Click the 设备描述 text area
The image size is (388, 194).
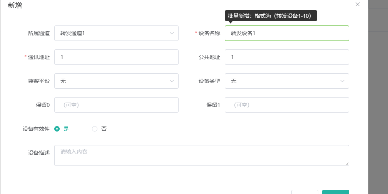coord(201,155)
